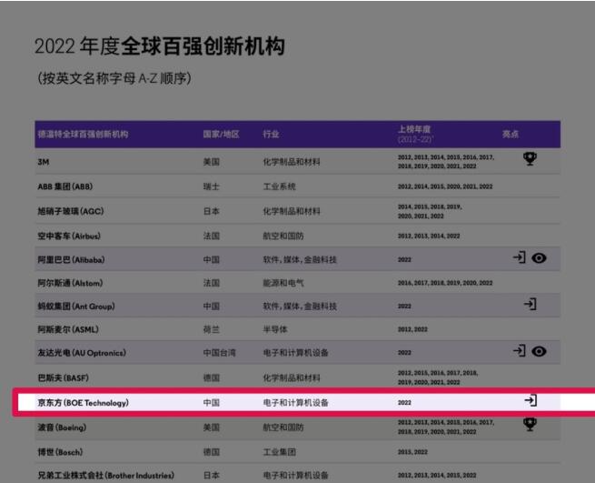595x483 pixels.
Task: Click "中国" in the BOE Technology row
Action: coord(212,403)
